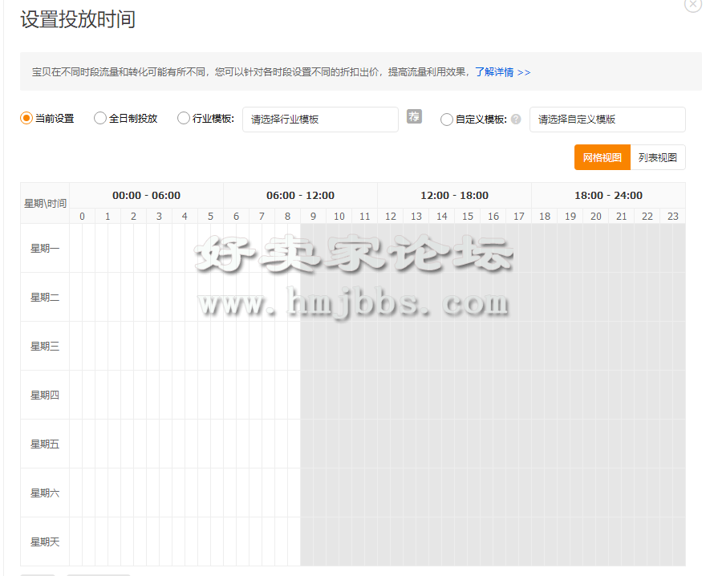Select the 星期一 row label
This screenshot has width=706, height=576.
coord(45,249)
